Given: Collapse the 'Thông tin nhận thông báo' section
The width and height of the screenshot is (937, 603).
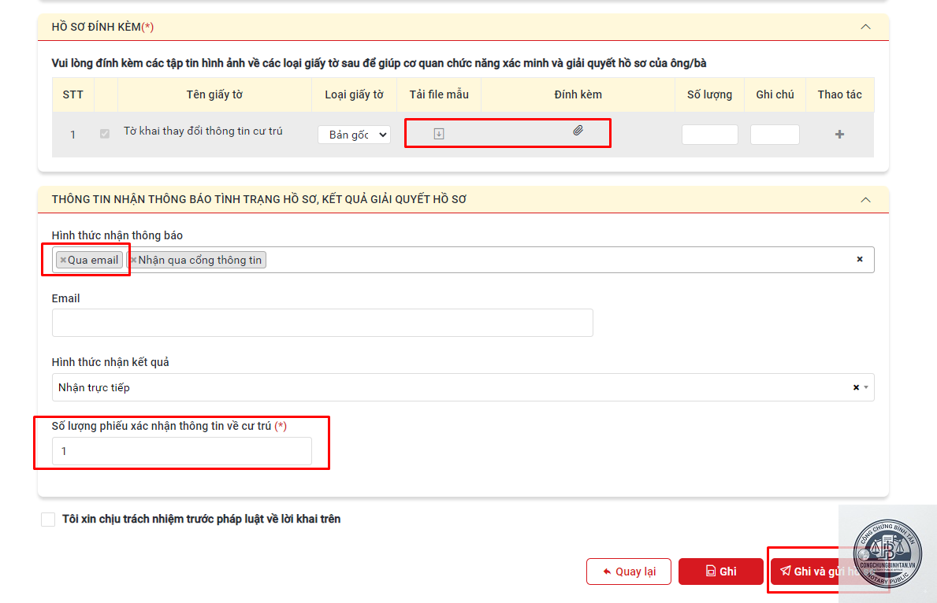Looking at the screenshot, I should [865, 199].
